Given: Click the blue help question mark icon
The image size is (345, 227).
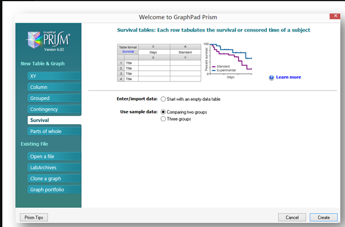Looking at the screenshot, I should coord(272,77).
